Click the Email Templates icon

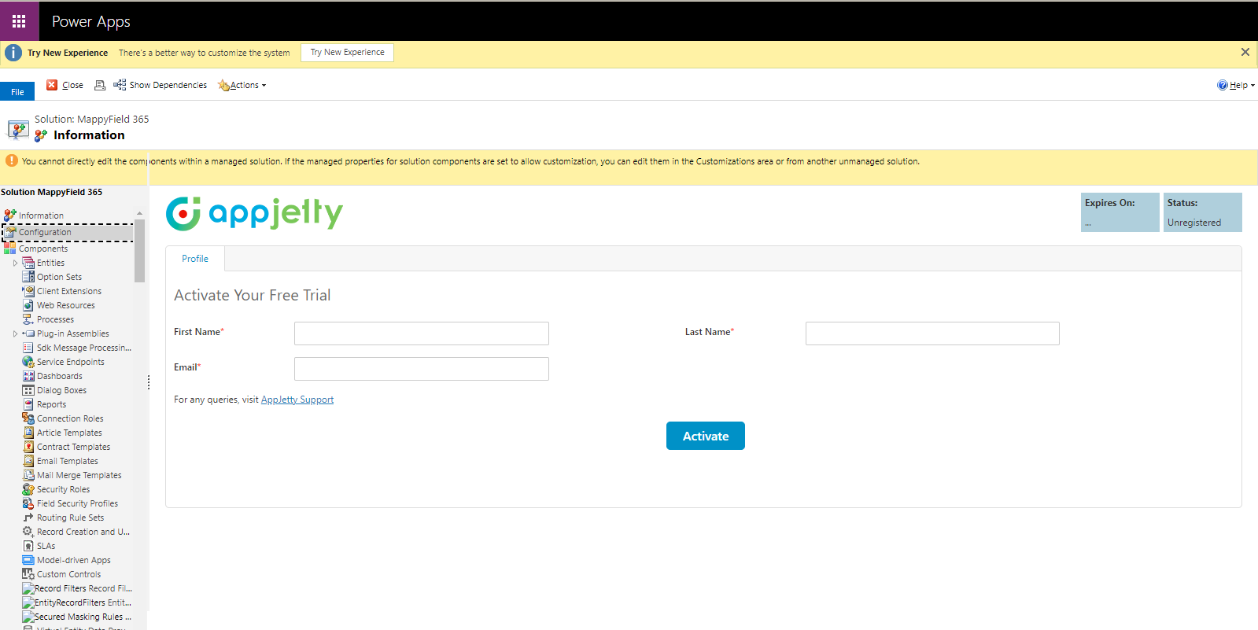coord(28,461)
